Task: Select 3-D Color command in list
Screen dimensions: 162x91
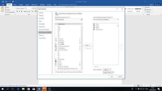Action: (68, 39)
